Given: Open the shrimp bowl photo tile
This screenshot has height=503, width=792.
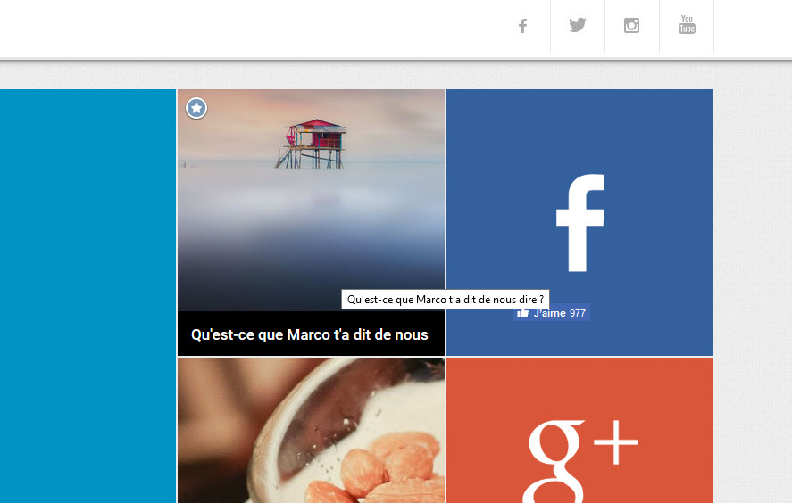Looking at the screenshot, I should (311, 431).
